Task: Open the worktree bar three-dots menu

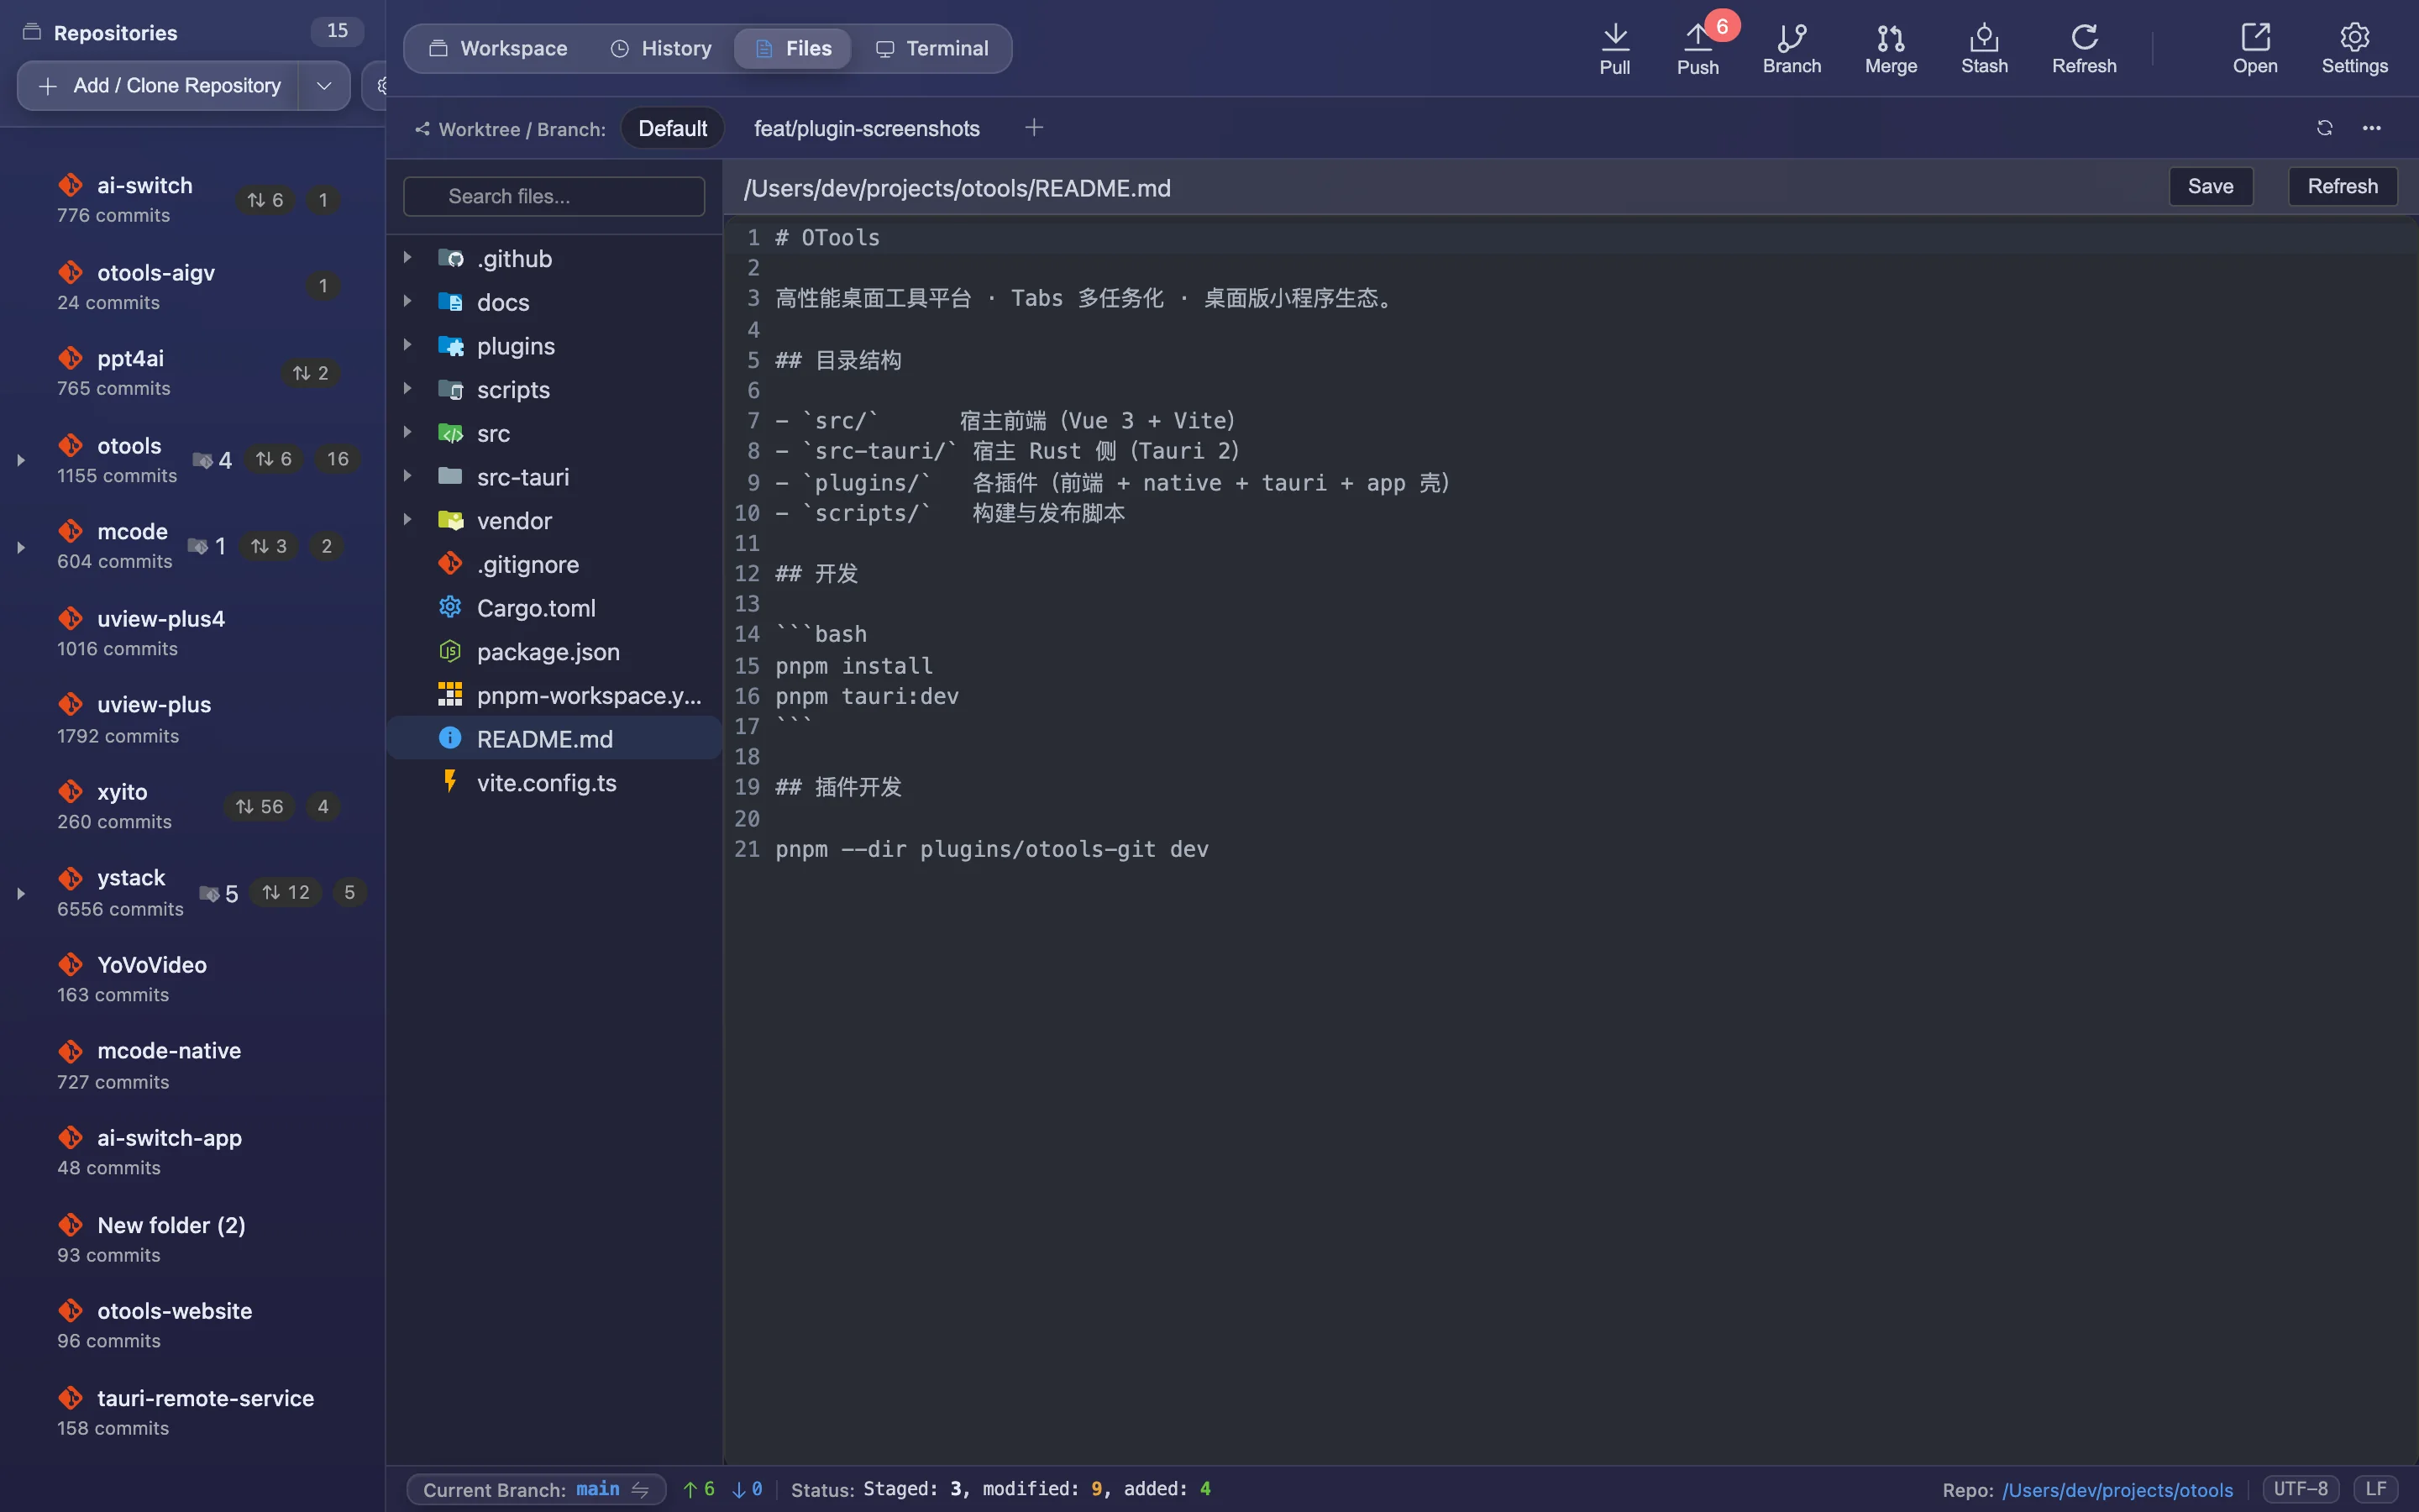Action: coord(2371,128)
